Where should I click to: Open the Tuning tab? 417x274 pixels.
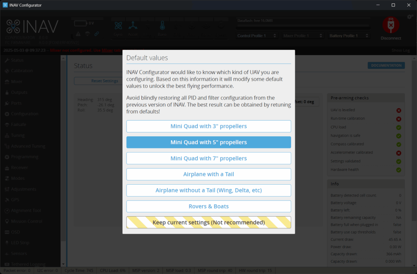[30, 135]
